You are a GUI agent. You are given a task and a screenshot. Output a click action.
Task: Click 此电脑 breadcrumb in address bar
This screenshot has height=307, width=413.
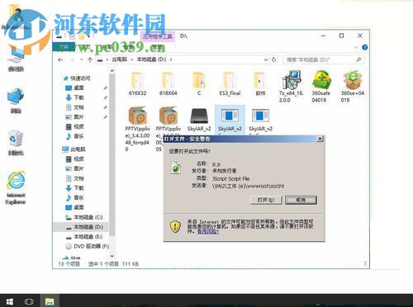[x=120, y=59]
